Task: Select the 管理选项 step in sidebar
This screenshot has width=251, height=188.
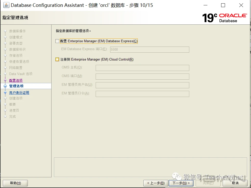Action: (16, 86)
